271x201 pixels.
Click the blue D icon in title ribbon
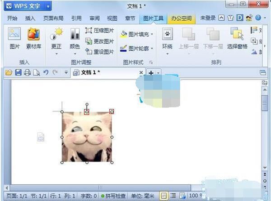240,18
